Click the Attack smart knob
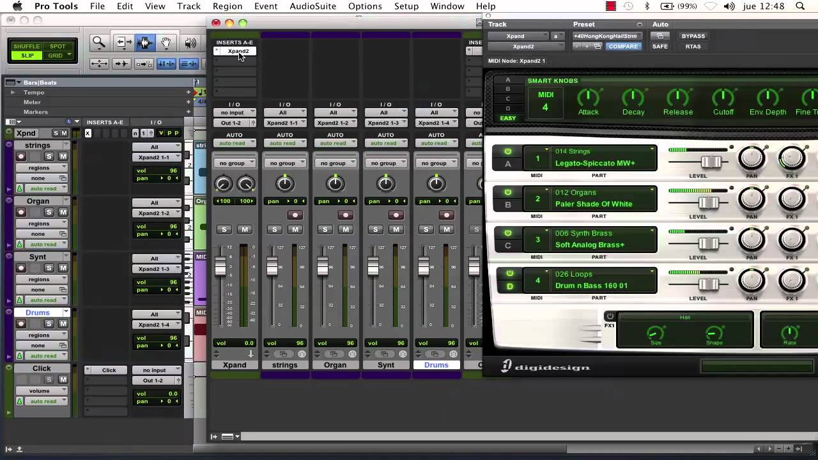Screen dimensions: 818x460 588,96
